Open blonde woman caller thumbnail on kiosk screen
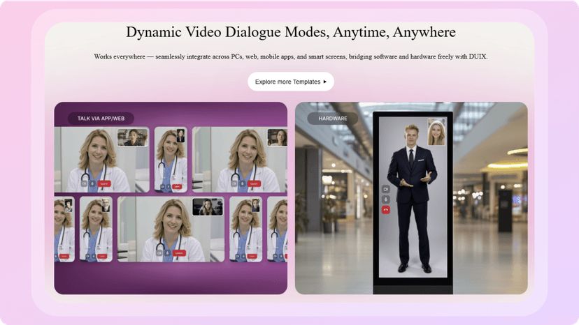Image resolution: width=579 pixels, height=325 pixels. (436, 132)
